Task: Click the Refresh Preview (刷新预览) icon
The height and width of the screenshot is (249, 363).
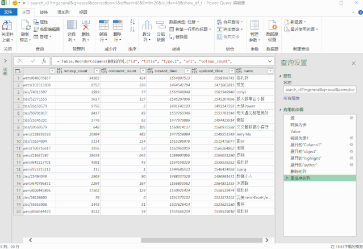Action: [26, 25]
